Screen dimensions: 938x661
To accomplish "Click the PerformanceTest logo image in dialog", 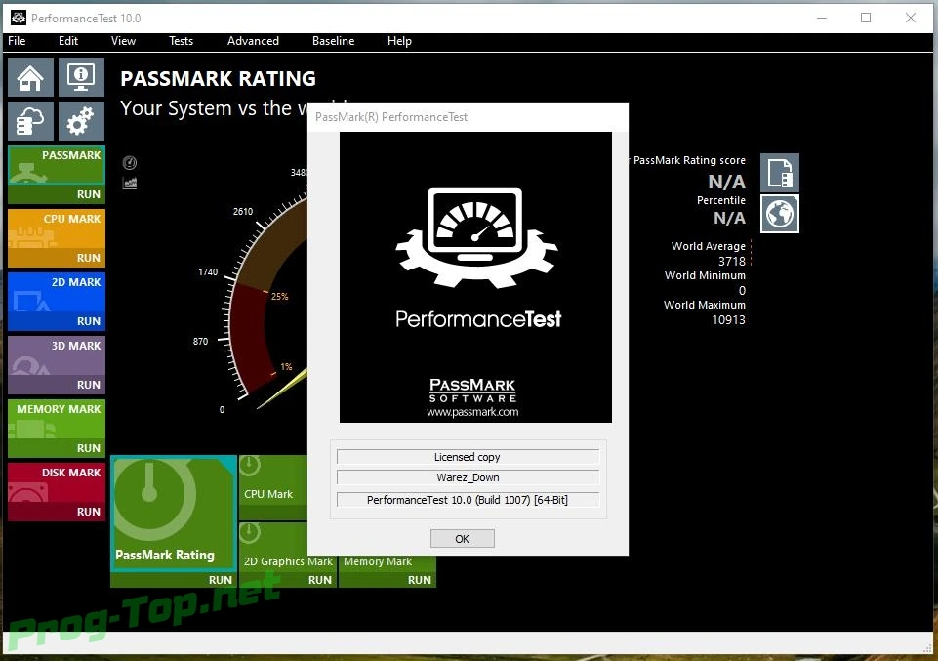I will tap(475, 277).
